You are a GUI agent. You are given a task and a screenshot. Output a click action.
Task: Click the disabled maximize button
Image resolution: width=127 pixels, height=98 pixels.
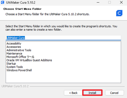tap(109, 2)
